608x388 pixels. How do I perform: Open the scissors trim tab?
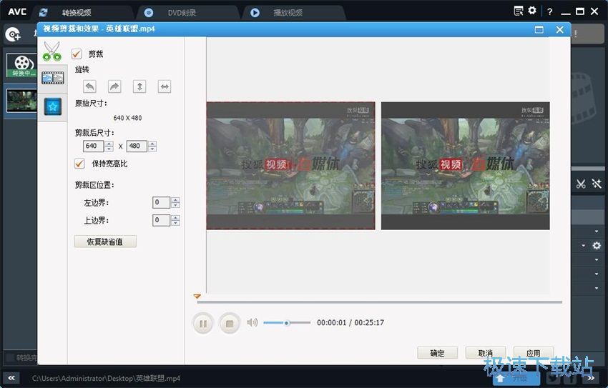tap(52, 51)
